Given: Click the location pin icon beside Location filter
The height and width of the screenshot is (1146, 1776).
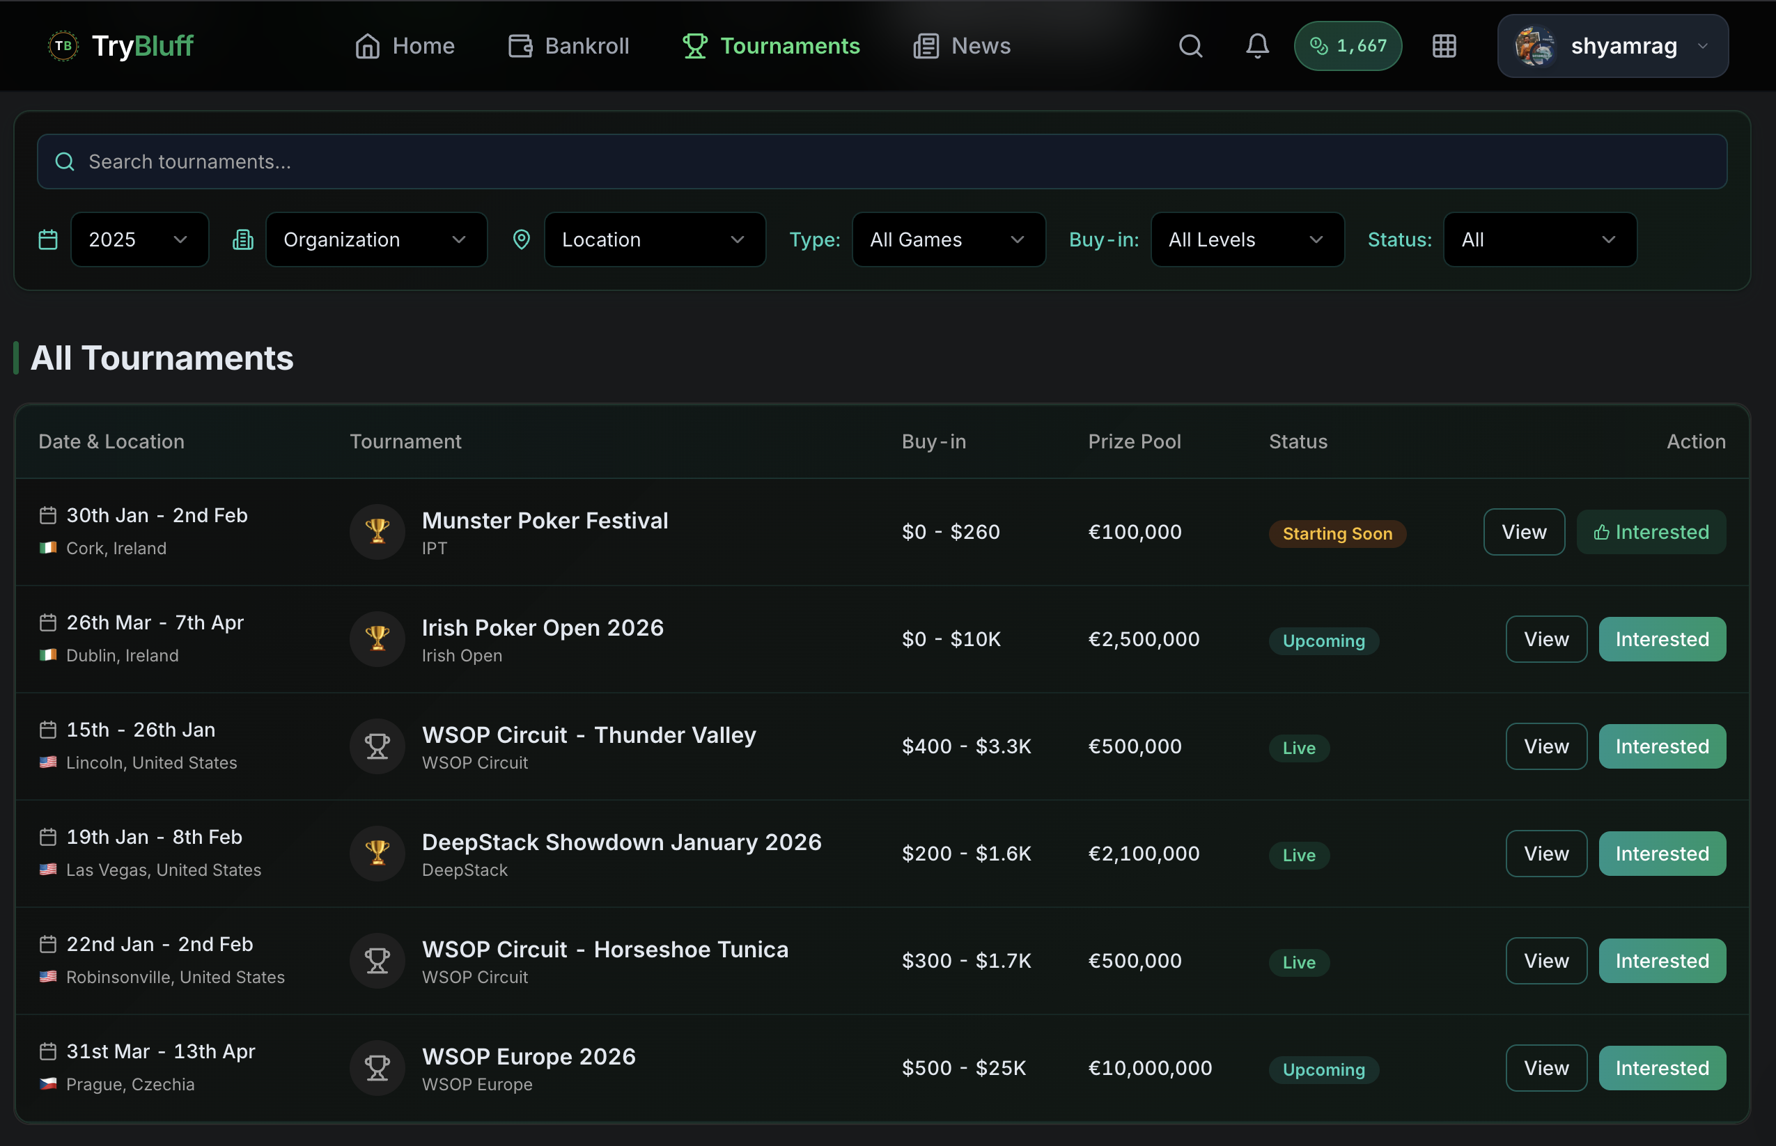Looking at the screenshot, I should coord(521,239).
